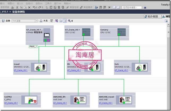Click download to device icon

(x=51, y=7)
